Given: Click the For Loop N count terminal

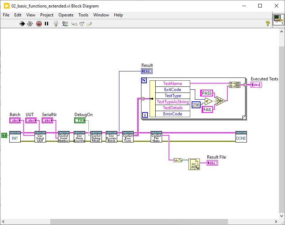Looking at the screenshot, I should coord(144,80).
